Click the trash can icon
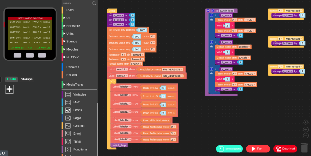 [x=304, y=148]
